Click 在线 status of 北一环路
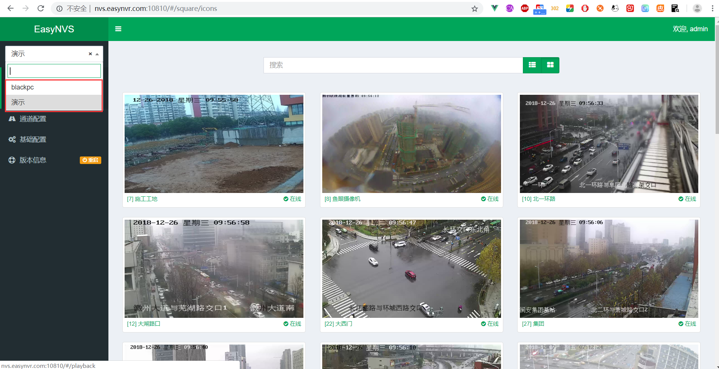This screenshot has width=719, height=369. tap(687, 199)
